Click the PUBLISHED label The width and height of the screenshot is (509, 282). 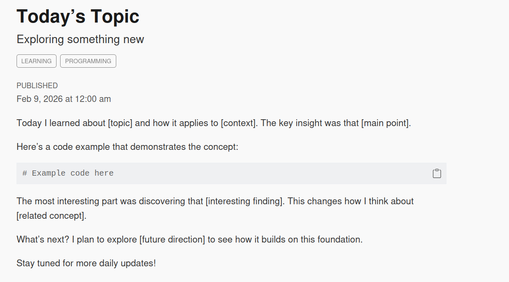point(37,85)
